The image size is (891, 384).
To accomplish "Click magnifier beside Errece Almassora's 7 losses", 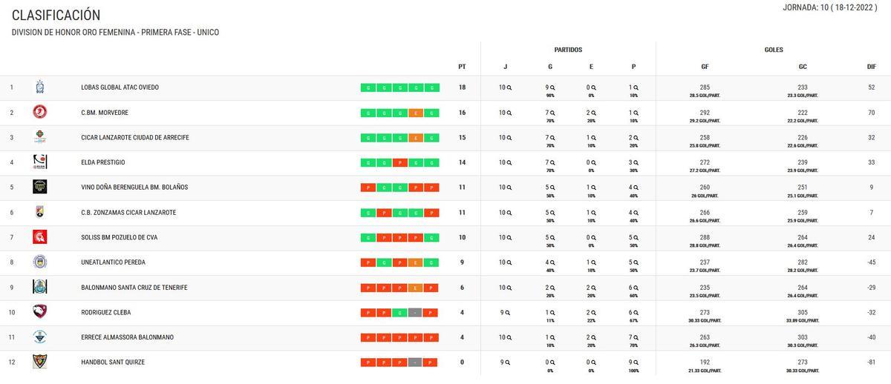I will click(636, 337).
